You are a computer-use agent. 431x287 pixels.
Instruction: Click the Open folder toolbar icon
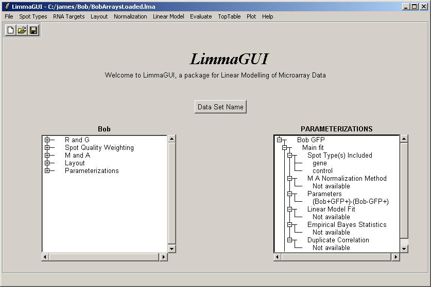(22, 30)
